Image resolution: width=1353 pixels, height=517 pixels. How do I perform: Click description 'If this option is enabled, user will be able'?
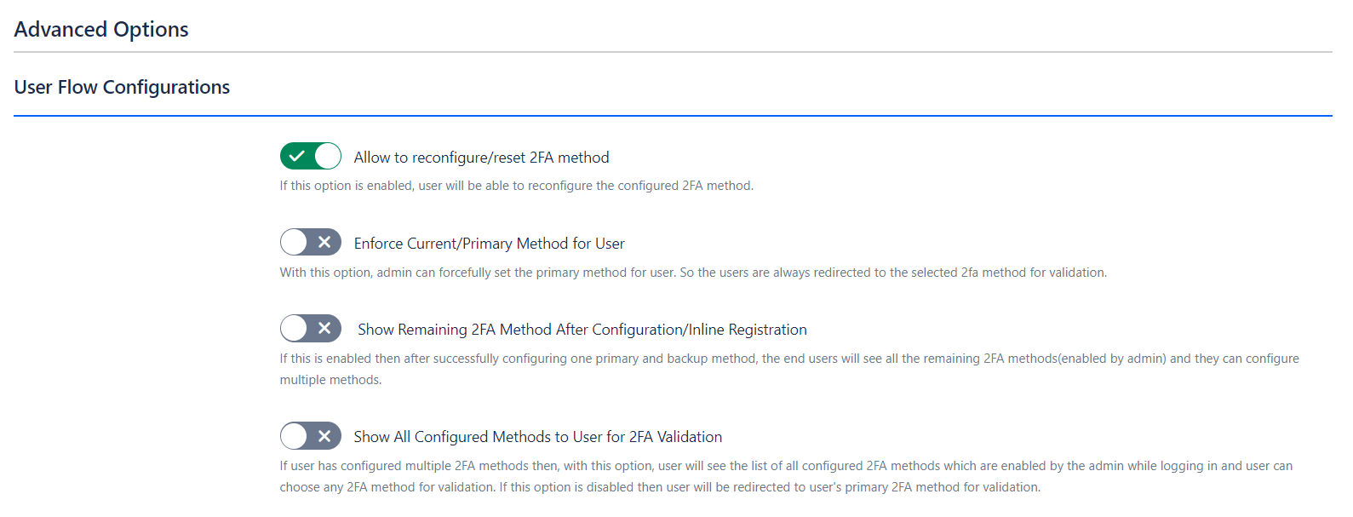click(x=516, y=186)
